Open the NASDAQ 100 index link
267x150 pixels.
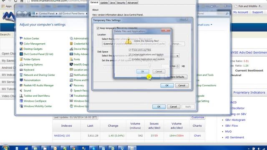(x=62, y=135)
